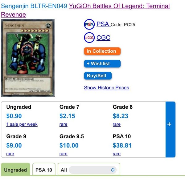This screenshot has height=182, width=185.
Task: Click rare link under Grade 9.5
Action: (x=63, y=154)
